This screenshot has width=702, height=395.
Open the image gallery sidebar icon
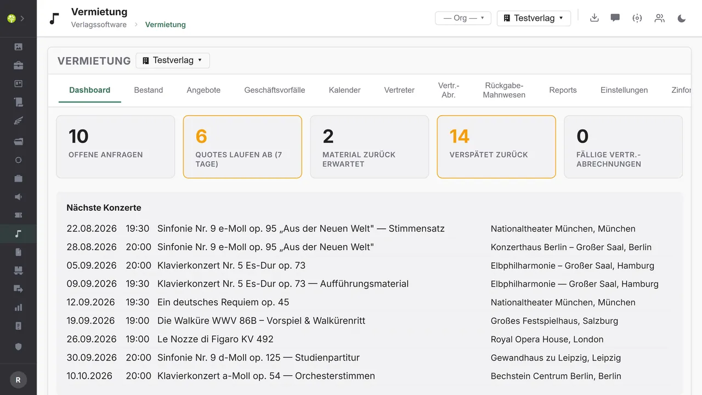click(x=18, y=47)
